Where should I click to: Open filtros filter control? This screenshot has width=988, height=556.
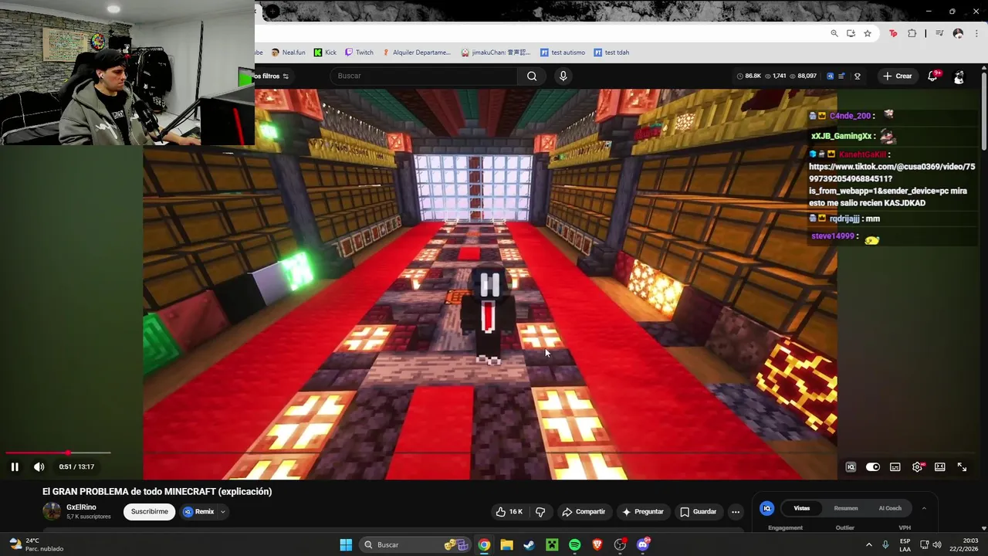(272, 76)
